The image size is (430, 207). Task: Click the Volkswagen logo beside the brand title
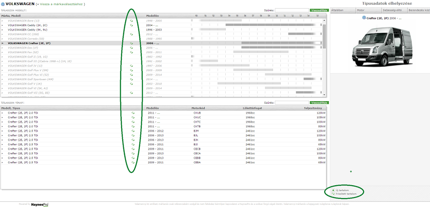pos(3,4)
